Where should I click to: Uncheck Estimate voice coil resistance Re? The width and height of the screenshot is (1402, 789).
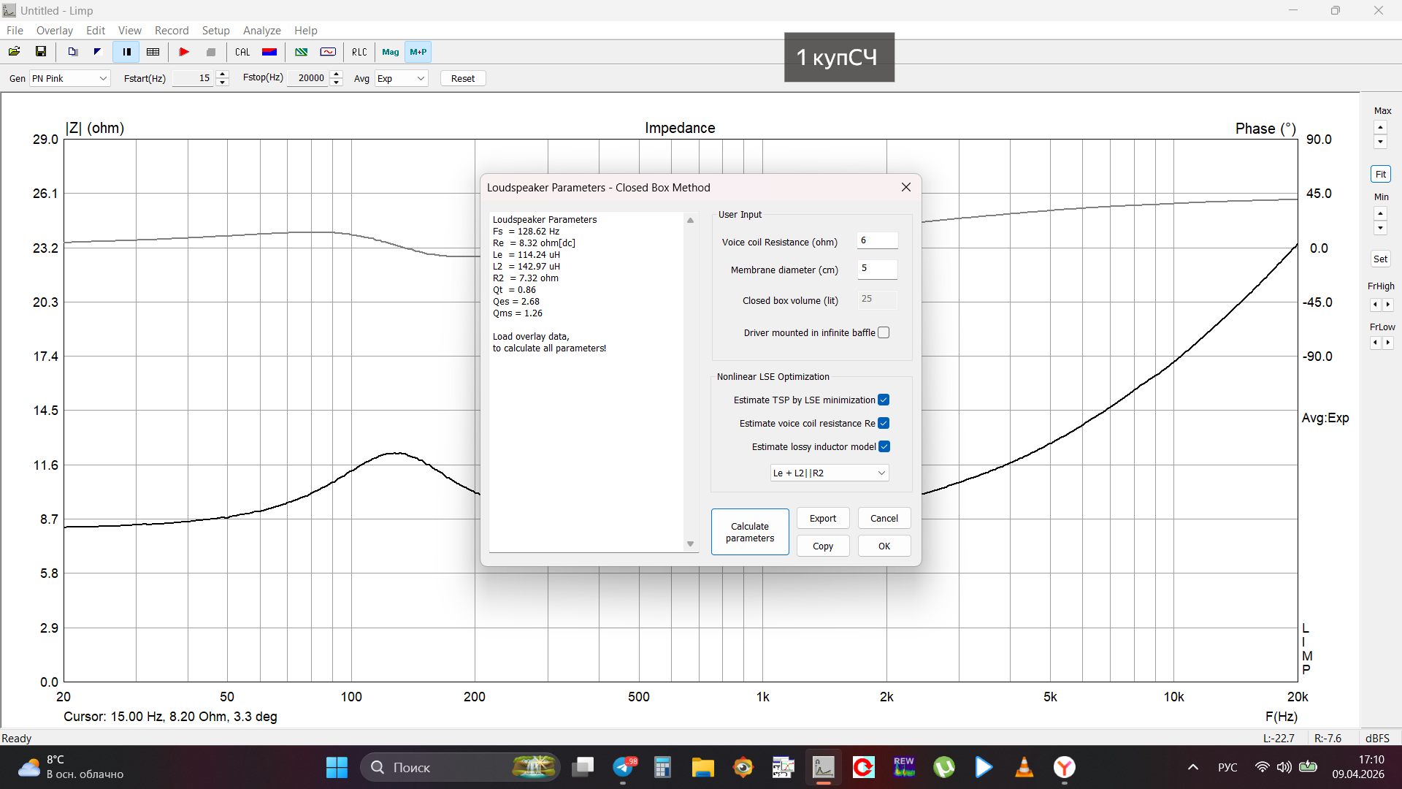tap(884, 424)
